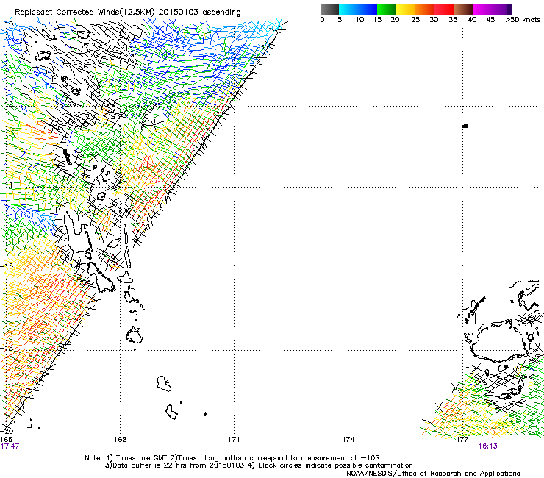This screenshot has width=544, height=478.
Task: Click the red 30-35 knots legend swatch
Action: 444,9
